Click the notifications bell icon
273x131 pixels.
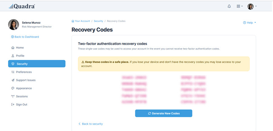click(x=229, y=6)
